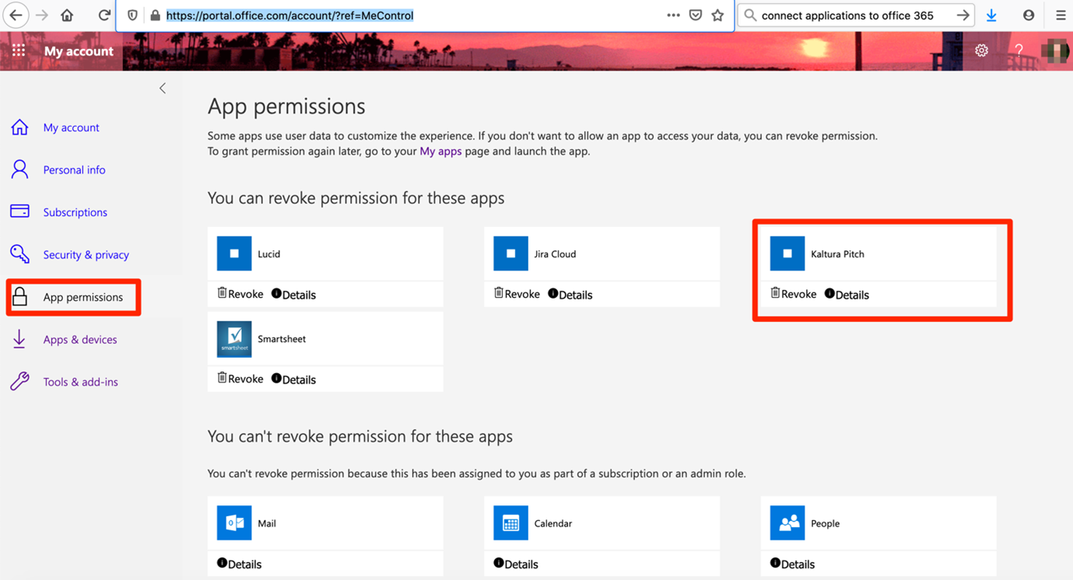
Task: Open the Apps & devices section
Action: point(79,340)
